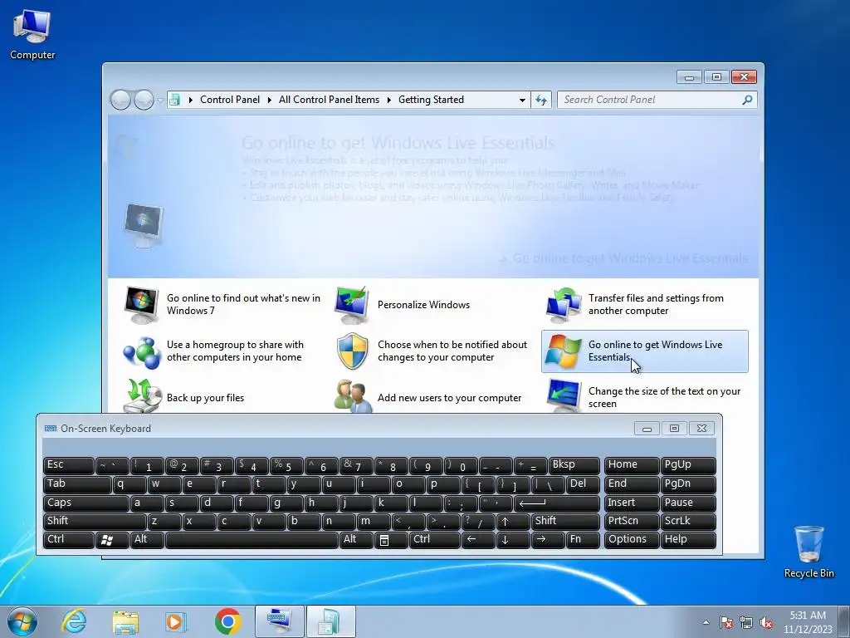Viewport: 850px width, 638px height.
Task: Open 'Personalize Windows' text link
Action: 423,304
